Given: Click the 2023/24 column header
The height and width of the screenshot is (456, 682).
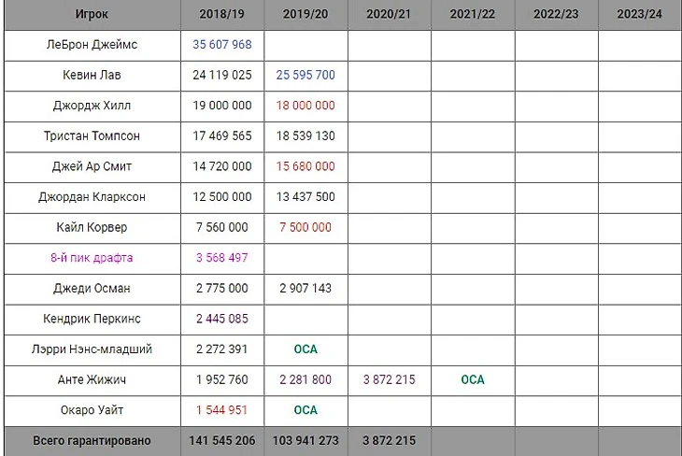Looking at the screenshot, I should [639, 14].
